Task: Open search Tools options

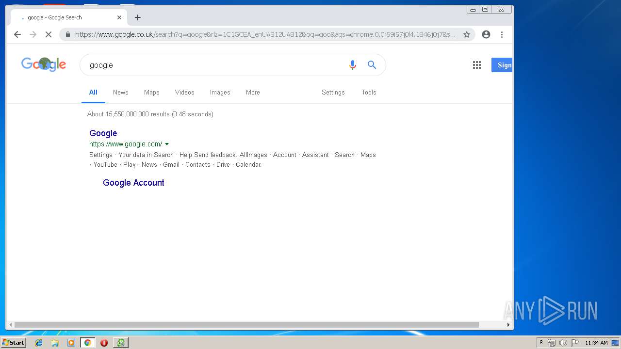Action: [x=369, y=92]
